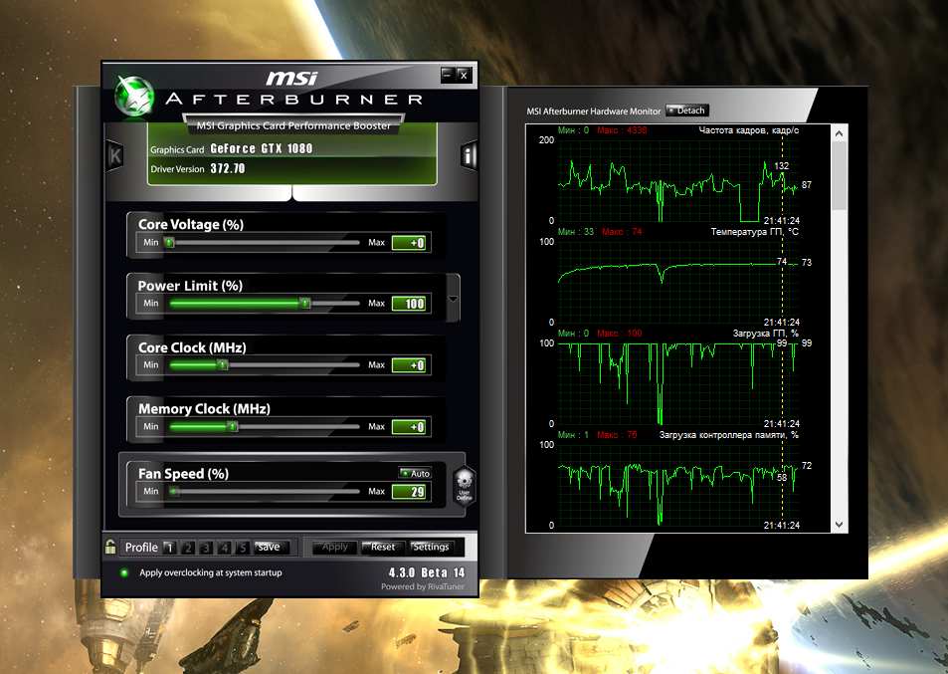Click the profile Save button
The width and height of the screenshot is (948, 674).
(272, 547)
